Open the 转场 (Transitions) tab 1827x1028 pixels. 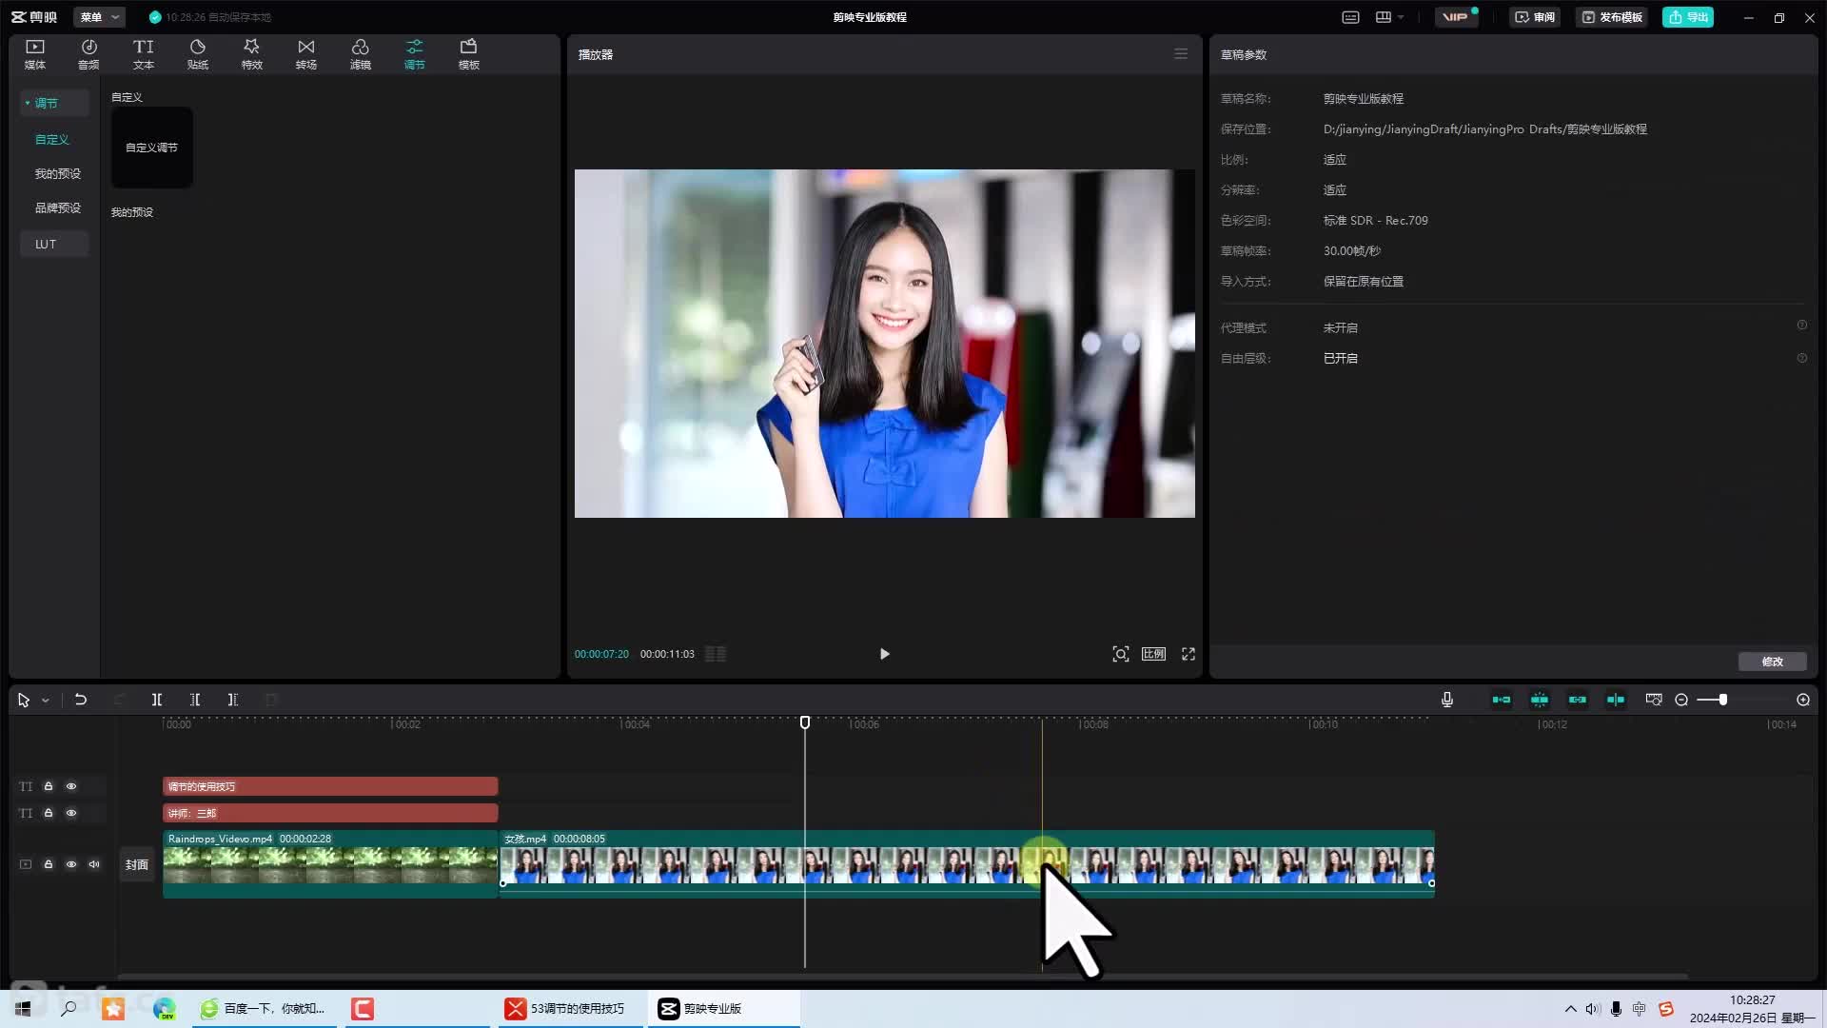tap(305, 54)
